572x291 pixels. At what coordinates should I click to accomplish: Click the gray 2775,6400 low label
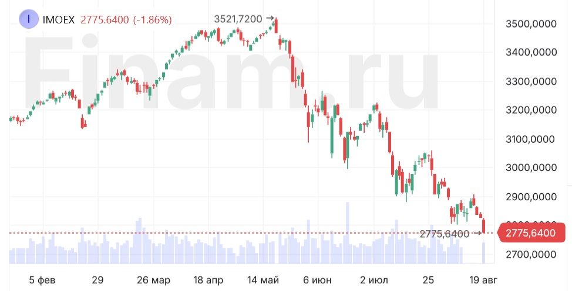tap(445, 234)
